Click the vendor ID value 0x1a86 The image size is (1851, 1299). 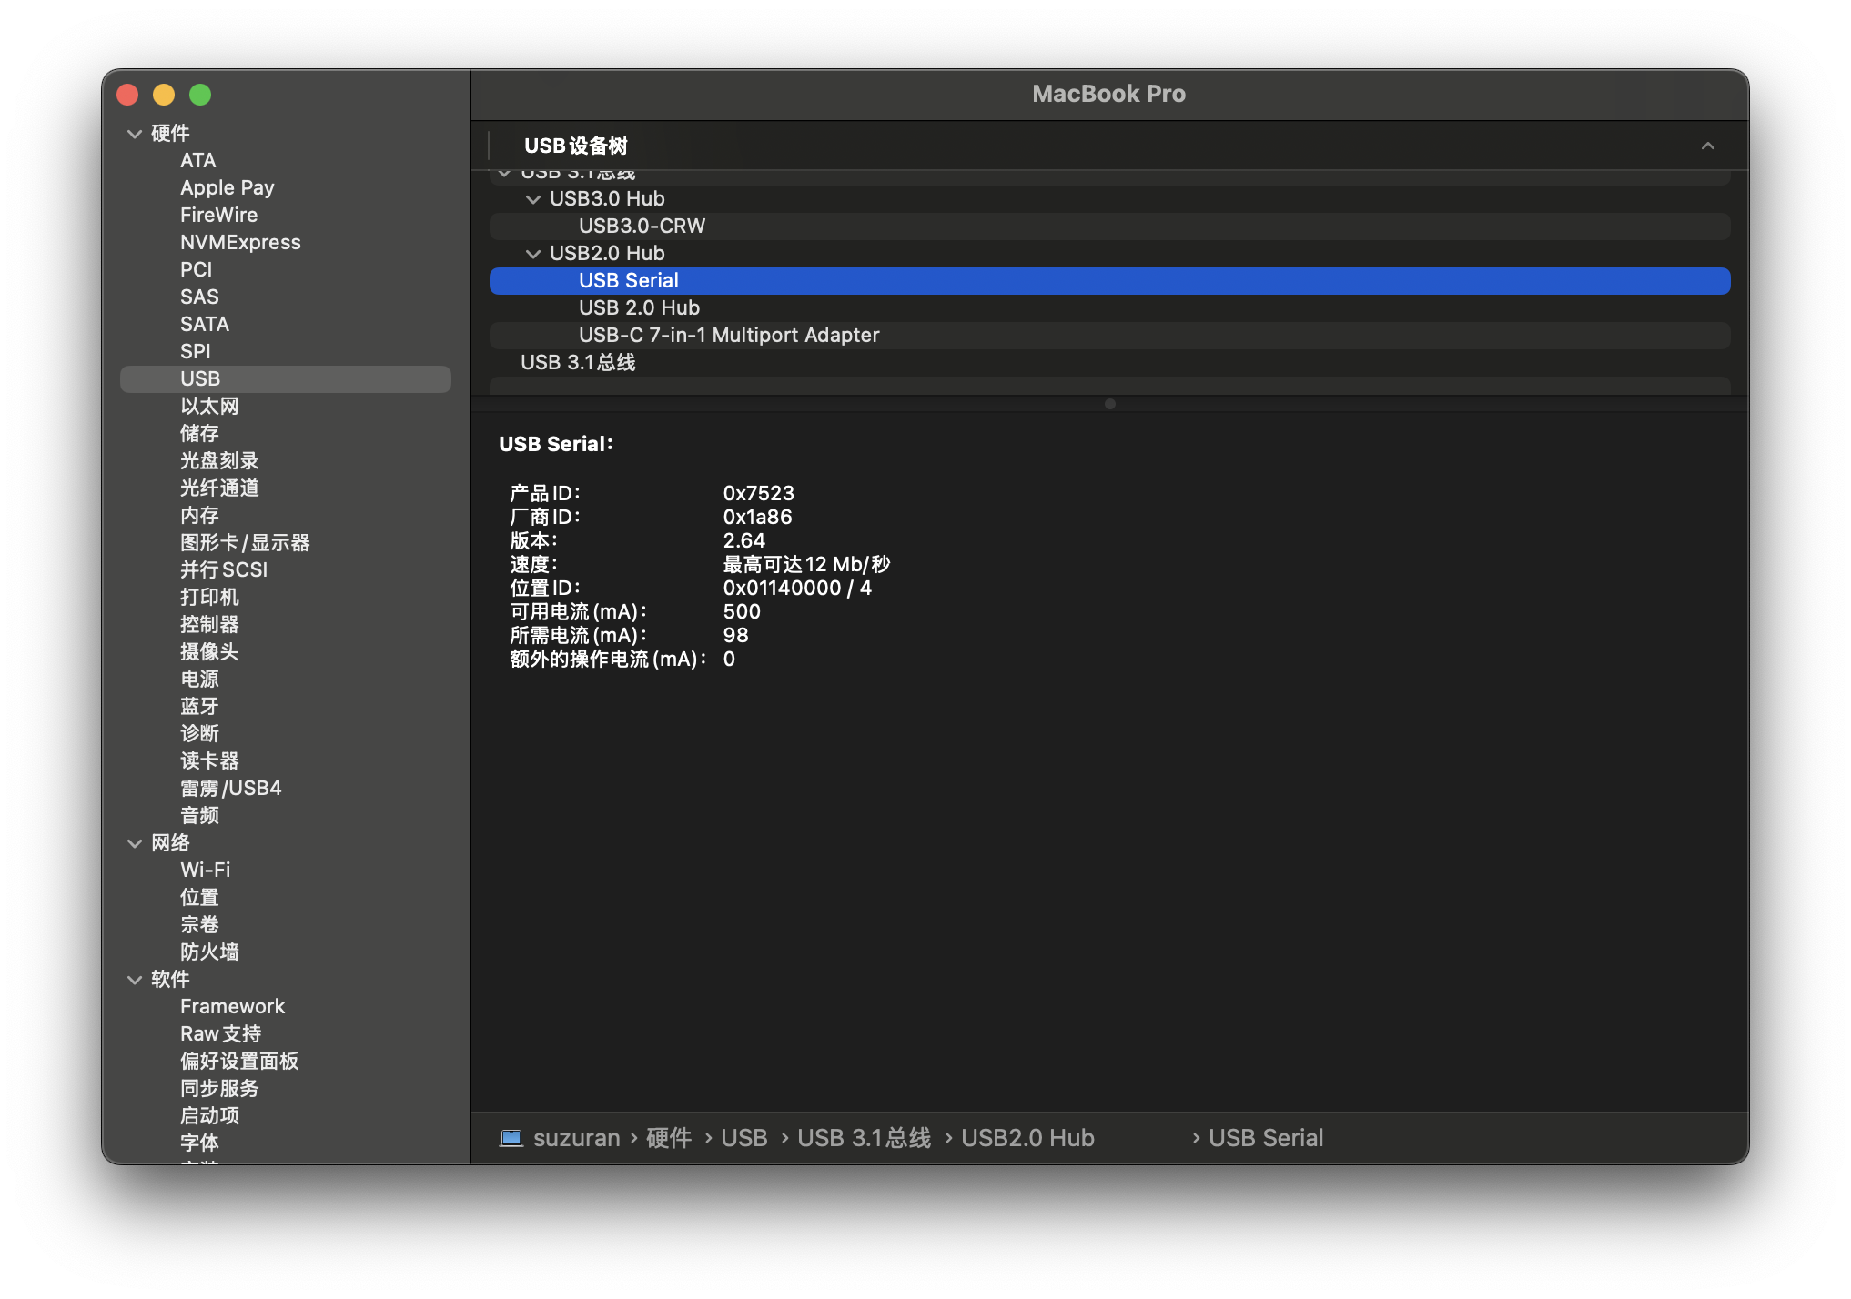(758, 517)
